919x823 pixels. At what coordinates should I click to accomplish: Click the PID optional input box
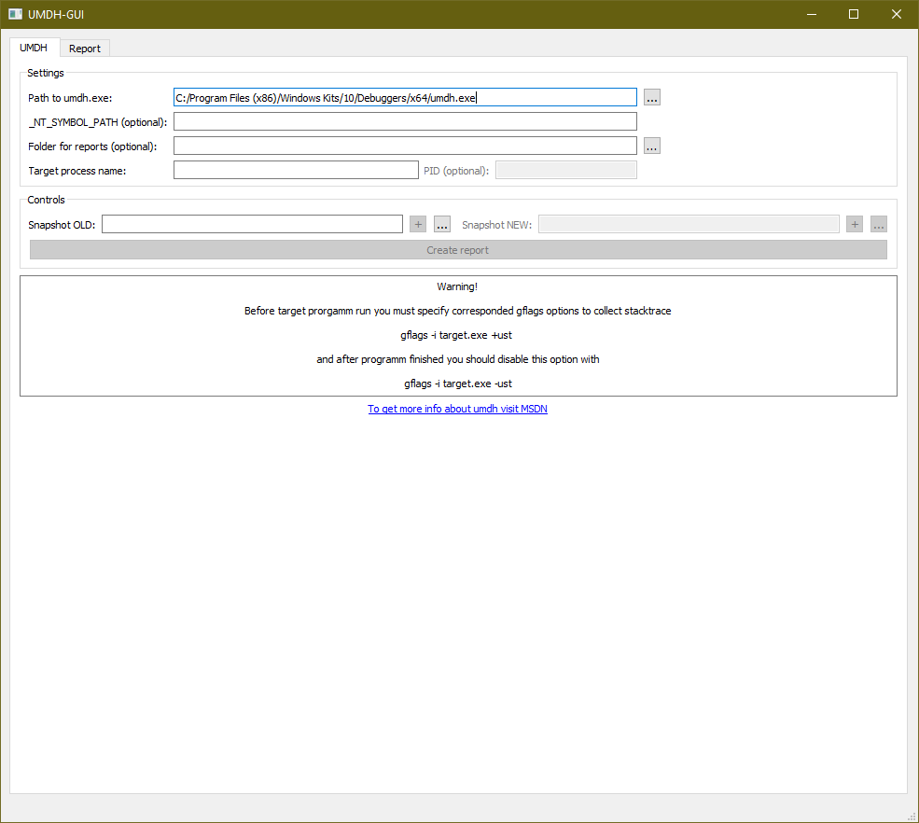(x=565, y=170)
